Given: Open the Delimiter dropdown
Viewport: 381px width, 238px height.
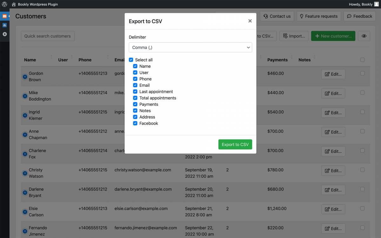Looking at the screenshot, I should 190,47.
